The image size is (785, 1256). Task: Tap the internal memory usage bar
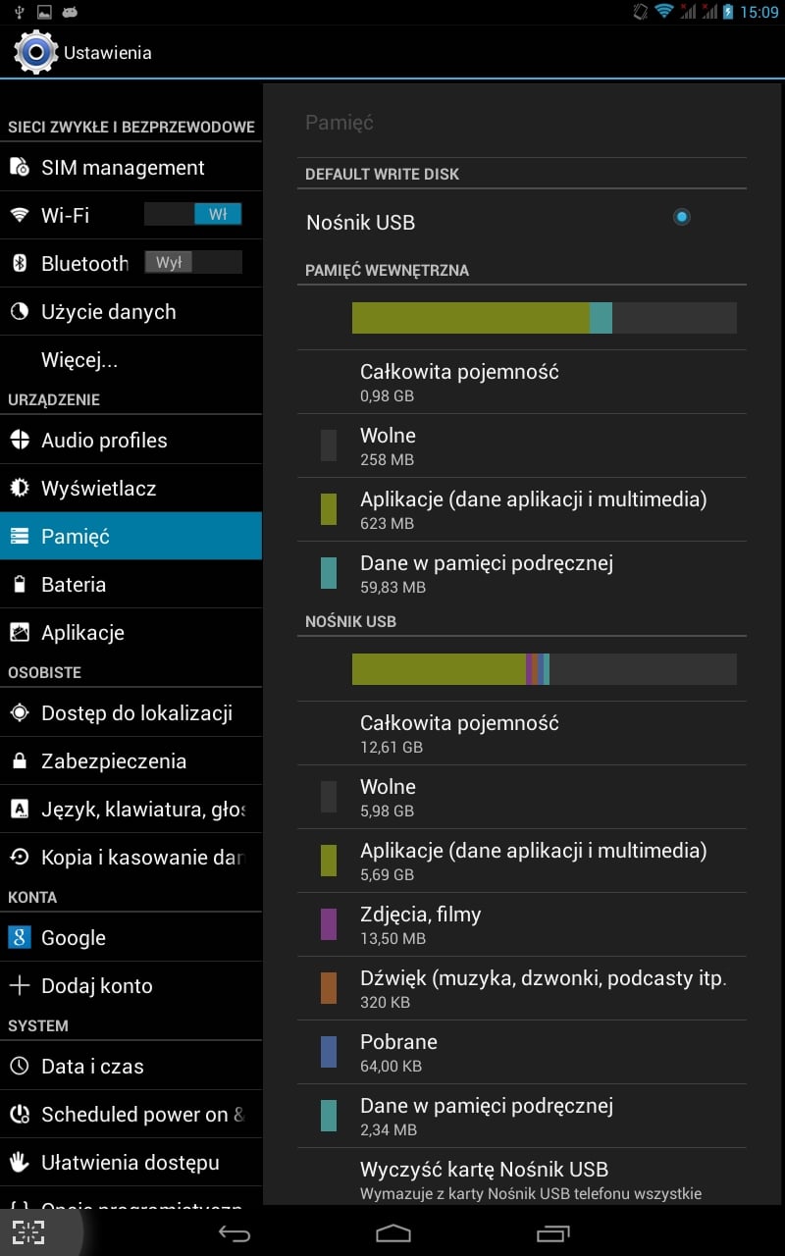point(545,318)
